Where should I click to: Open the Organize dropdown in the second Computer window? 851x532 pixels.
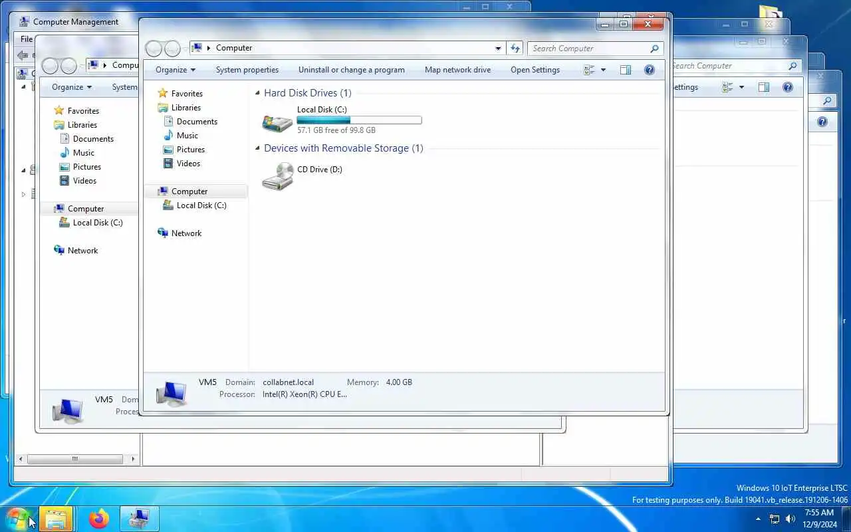[72, 87]
